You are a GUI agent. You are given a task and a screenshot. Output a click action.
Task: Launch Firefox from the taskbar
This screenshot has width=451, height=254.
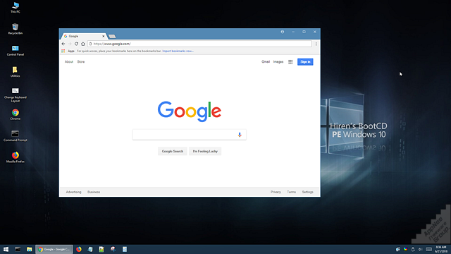click(79, 249)
